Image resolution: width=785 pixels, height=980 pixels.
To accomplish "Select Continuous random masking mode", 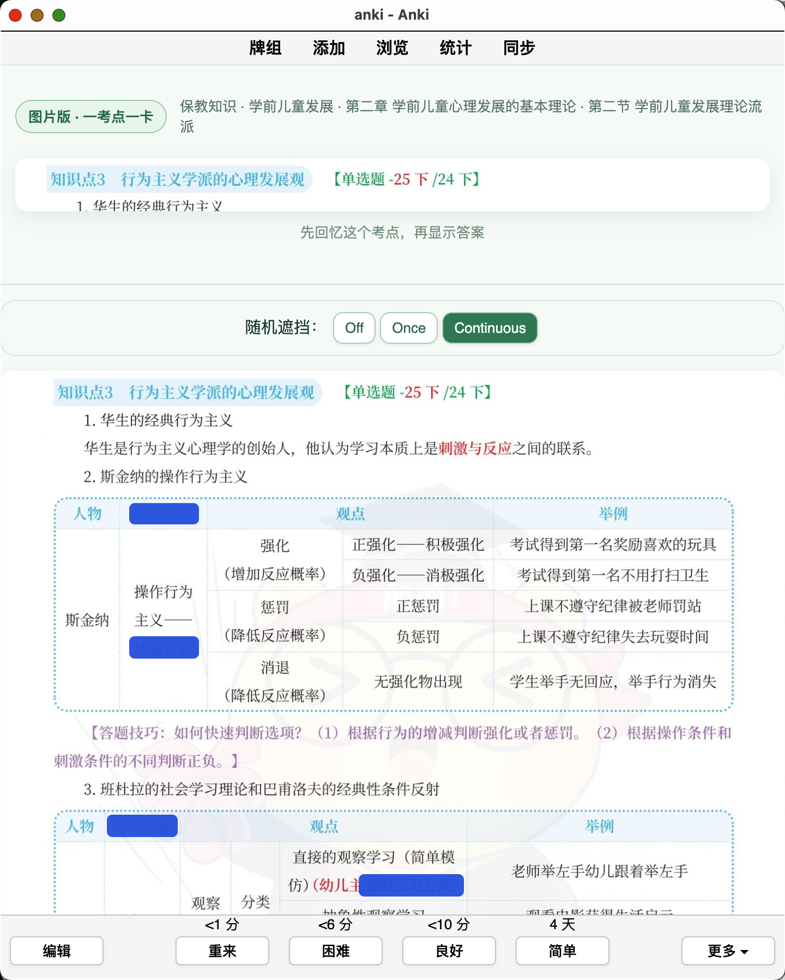I will pyautogui.click(x=490, y=328).
